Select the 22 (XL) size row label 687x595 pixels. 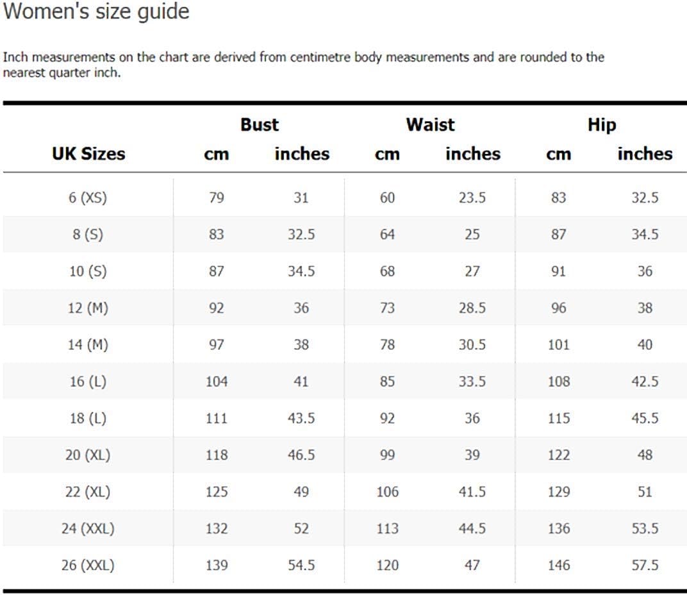pos(88,492)
